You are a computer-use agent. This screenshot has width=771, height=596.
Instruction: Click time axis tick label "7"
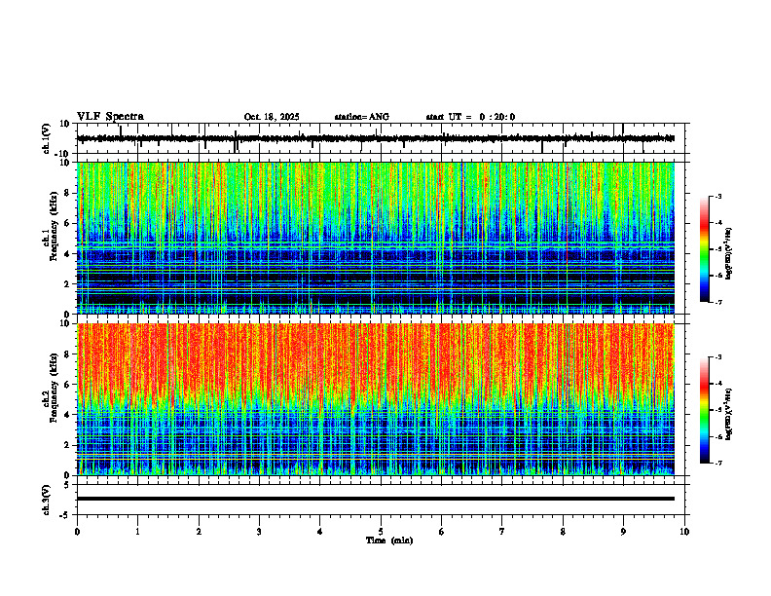502,532
